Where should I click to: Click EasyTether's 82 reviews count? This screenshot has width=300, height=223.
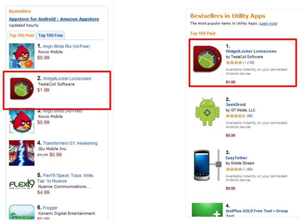249,169
